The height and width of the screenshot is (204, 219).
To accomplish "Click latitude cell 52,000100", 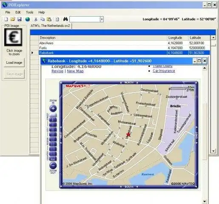I will (x=199, y=43).
